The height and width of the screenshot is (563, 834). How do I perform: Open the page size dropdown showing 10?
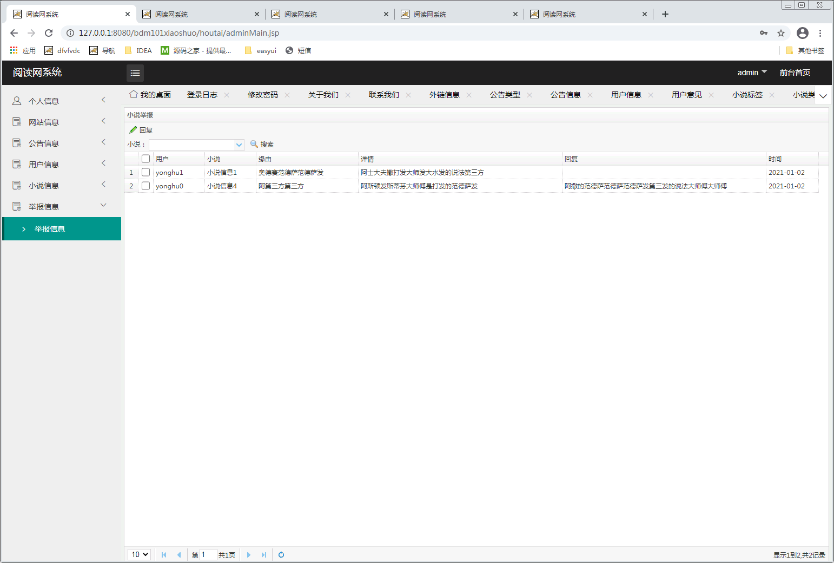tap(140, 555)
